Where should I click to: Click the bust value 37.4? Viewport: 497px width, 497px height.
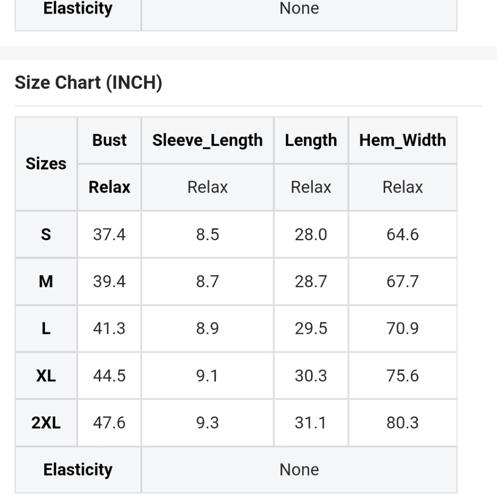pyautogui.click(x=109, y=235)
